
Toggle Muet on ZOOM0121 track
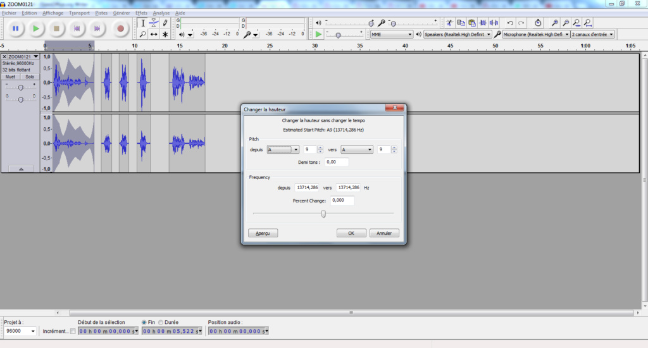point(10,77)
